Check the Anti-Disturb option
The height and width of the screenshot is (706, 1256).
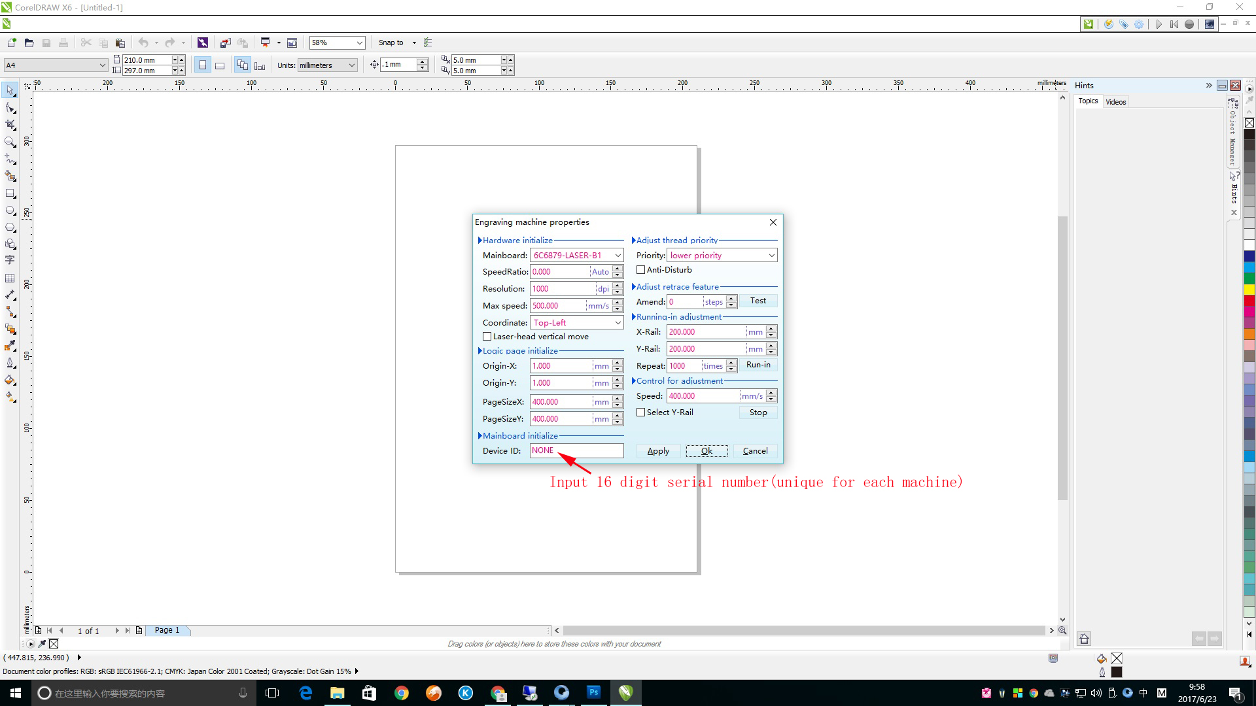(641, 270)
